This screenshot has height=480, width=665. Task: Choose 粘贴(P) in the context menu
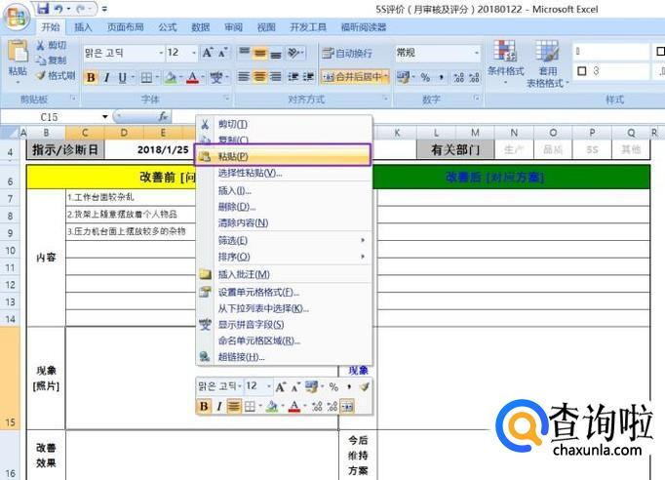point(283,156)
